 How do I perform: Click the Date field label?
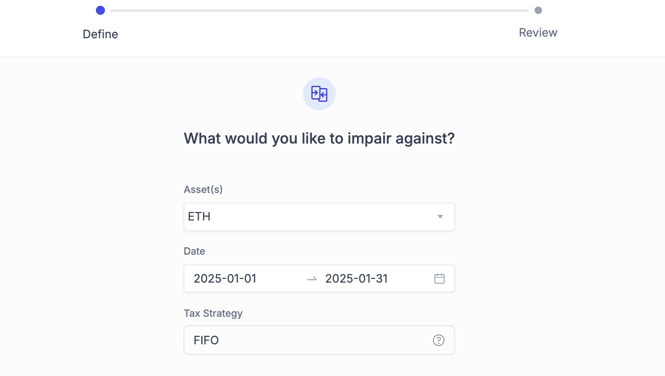coord(194,251)
